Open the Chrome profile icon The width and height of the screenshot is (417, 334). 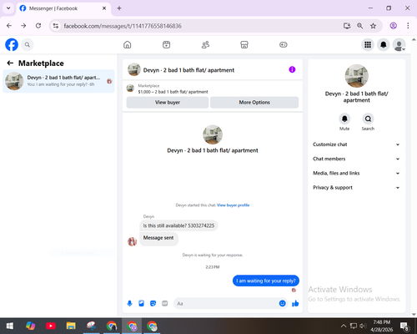pyautogui.click(x=393, y=26)
